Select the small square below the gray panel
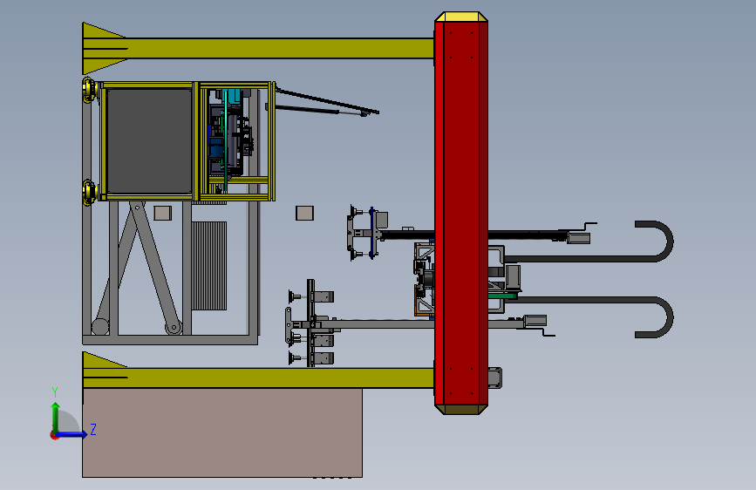Screen dimensions: 756x490 tap(162, 213)
